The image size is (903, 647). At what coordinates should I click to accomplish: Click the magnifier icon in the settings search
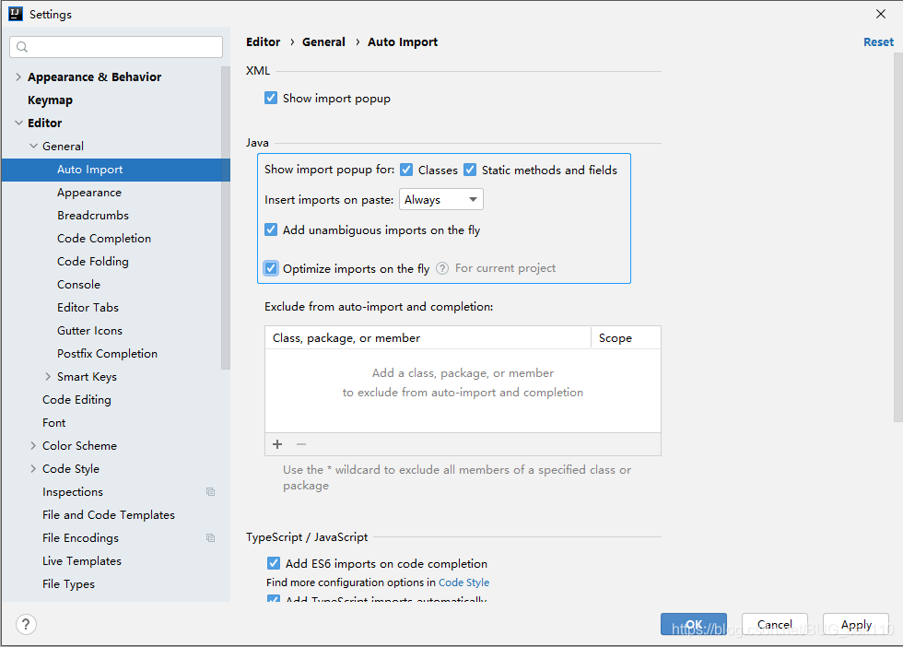point(20,46)
